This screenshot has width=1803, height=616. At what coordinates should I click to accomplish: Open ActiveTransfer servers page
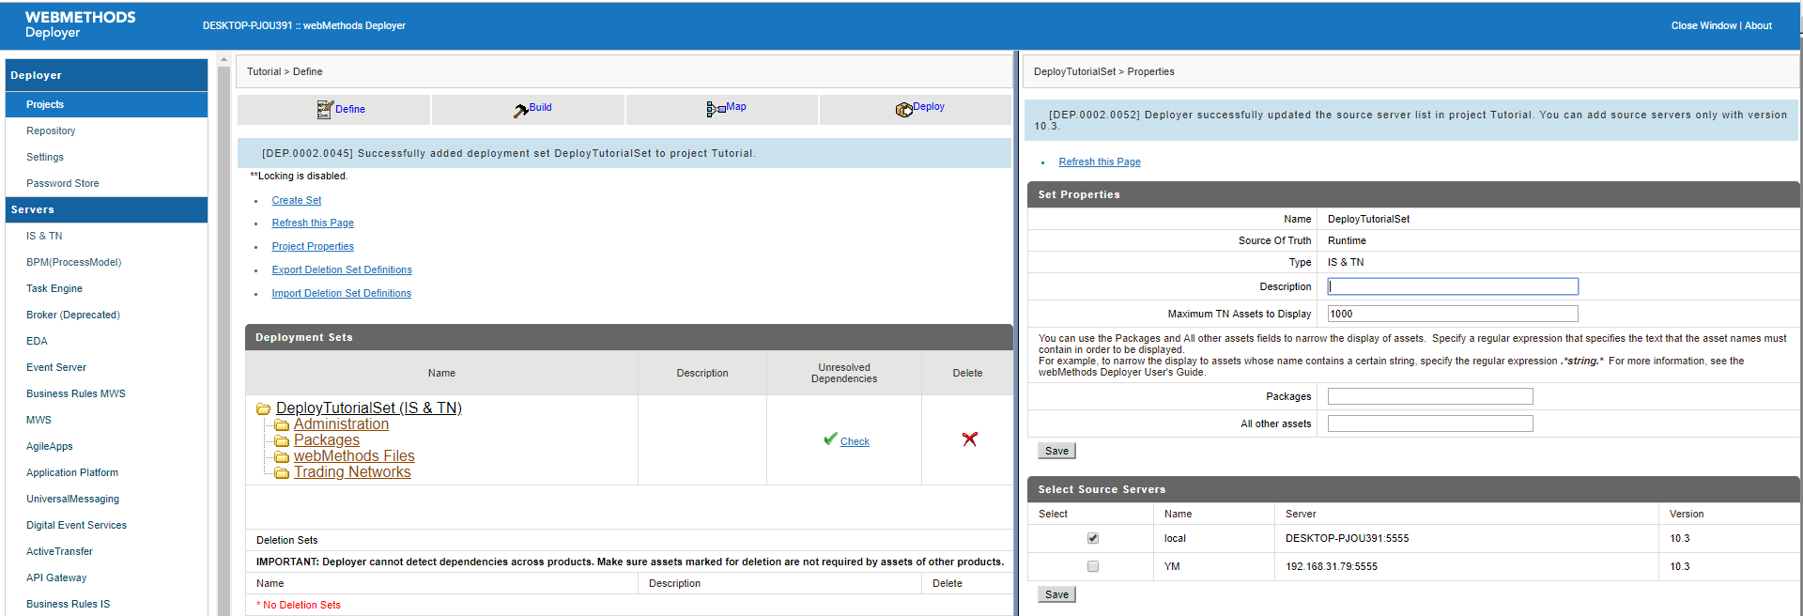coord(59,551)
